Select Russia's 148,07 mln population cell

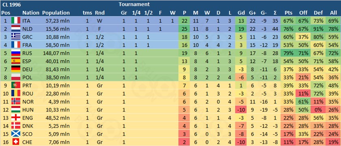click(x=57, y=53)
